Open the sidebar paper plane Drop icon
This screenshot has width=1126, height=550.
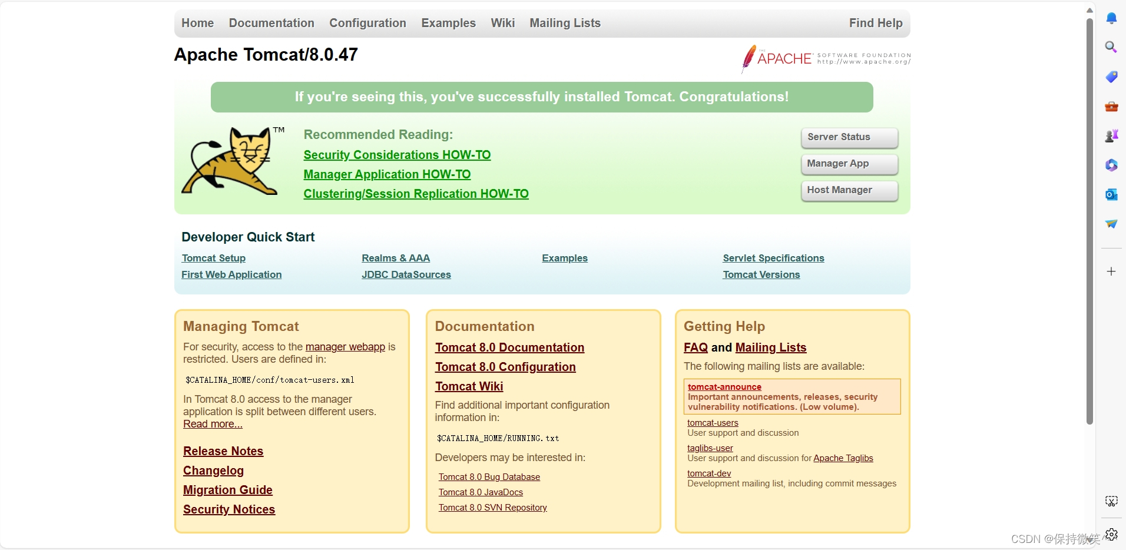pyautogui.click(x=1111, y=224)
